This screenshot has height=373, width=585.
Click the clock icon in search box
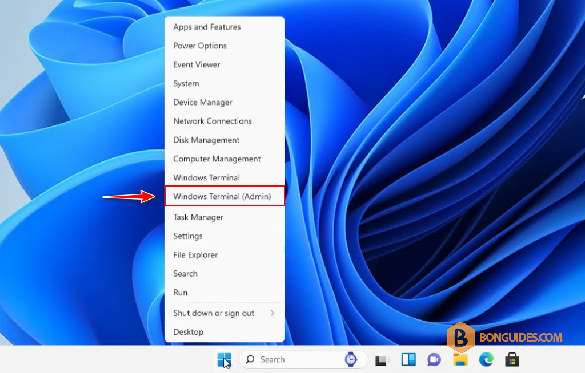coord(351,359)
